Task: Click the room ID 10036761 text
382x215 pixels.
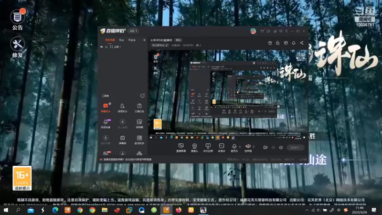Action: click(188, 45)
